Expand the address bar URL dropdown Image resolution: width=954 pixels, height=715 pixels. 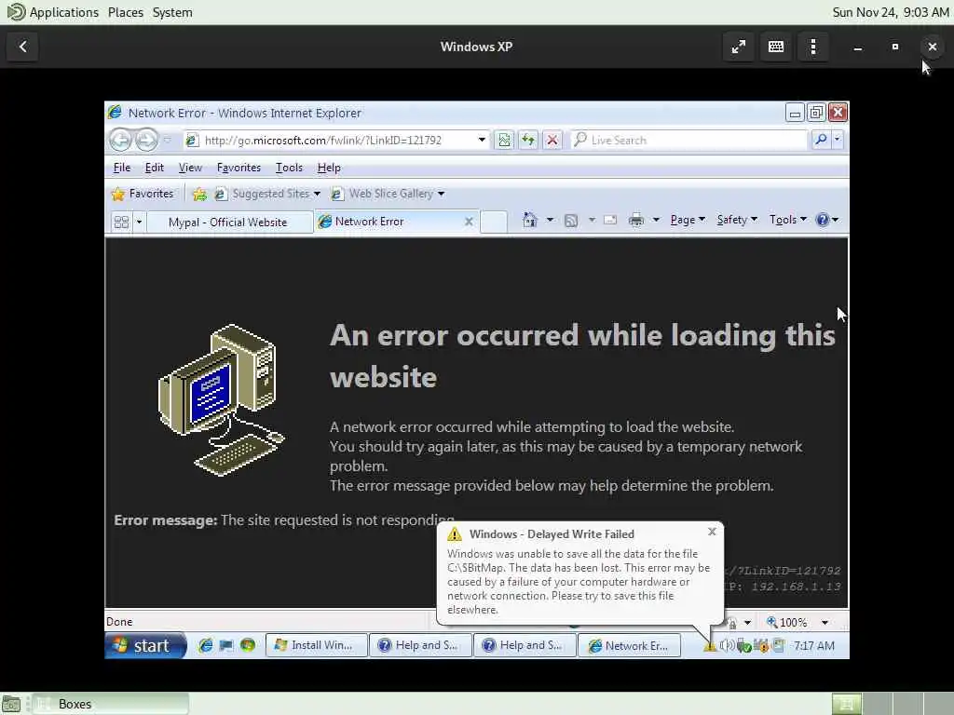tap(482, 141)
